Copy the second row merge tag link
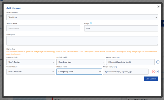 click(115, 67)
